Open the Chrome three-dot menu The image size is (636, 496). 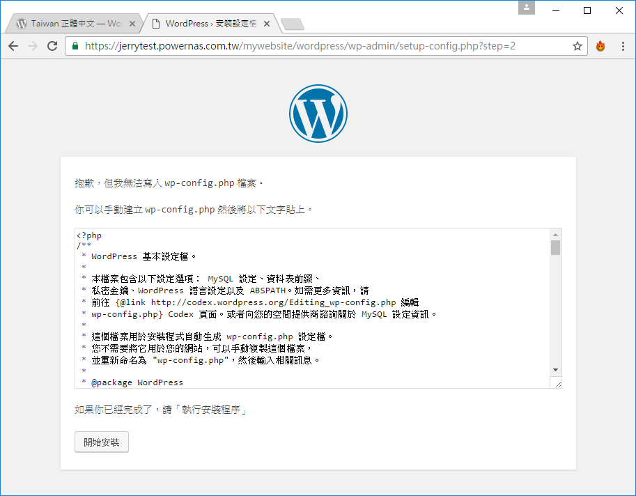point(623,46)
